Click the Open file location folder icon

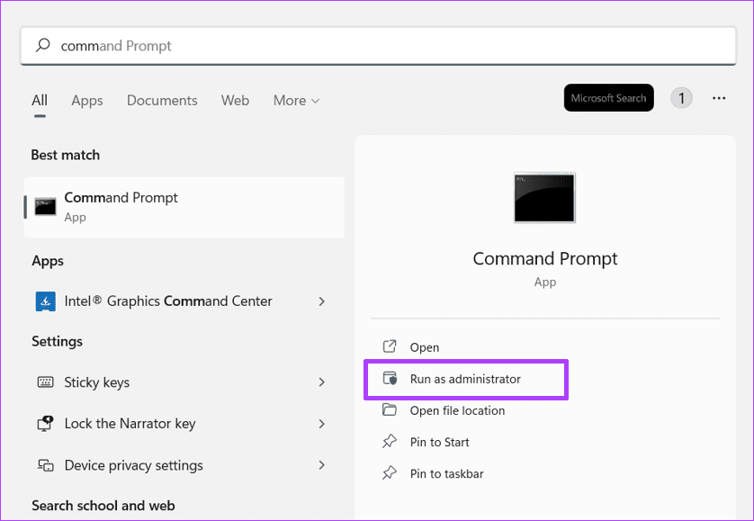[x=389, y=410]
